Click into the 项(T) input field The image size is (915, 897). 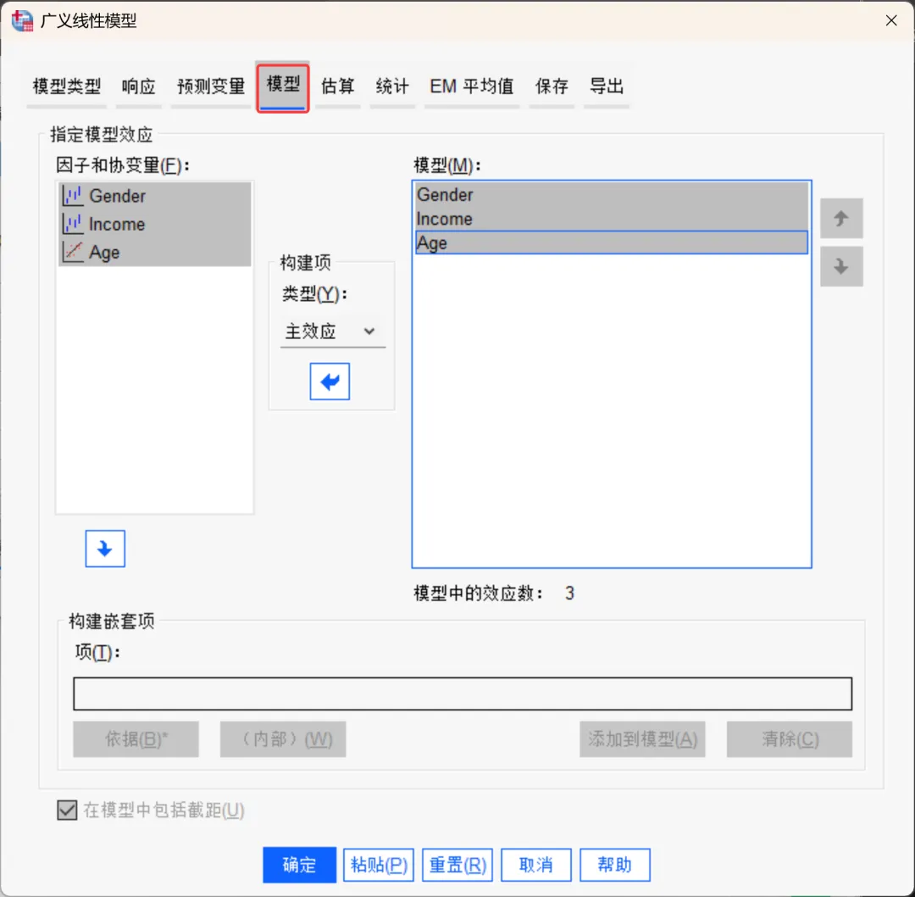coord(463,694)
